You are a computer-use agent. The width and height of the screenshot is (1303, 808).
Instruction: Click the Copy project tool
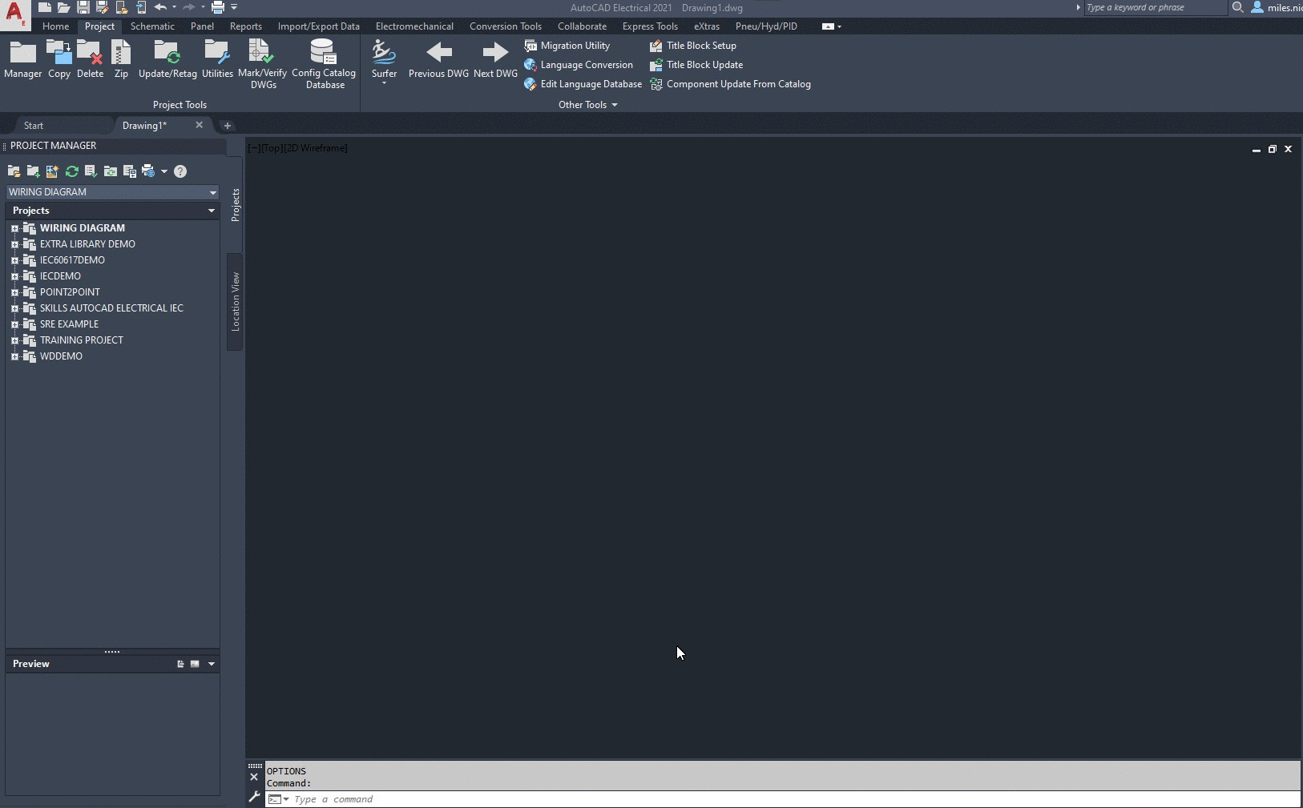59,60
